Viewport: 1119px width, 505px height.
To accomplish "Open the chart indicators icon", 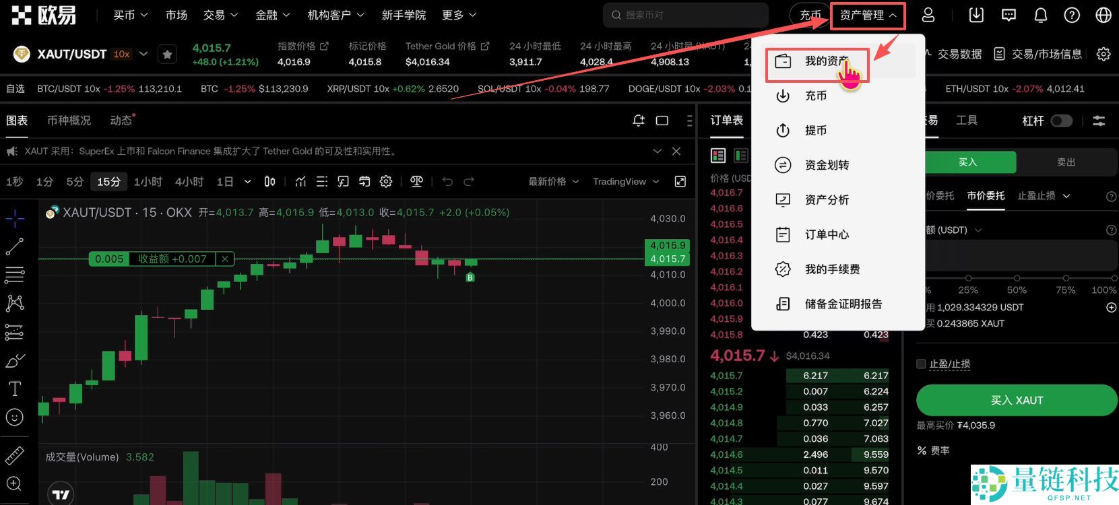I will point(300,182).
